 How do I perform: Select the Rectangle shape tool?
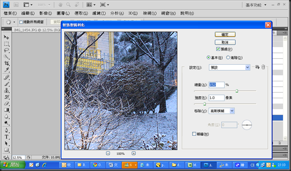(x=6, y=150)
